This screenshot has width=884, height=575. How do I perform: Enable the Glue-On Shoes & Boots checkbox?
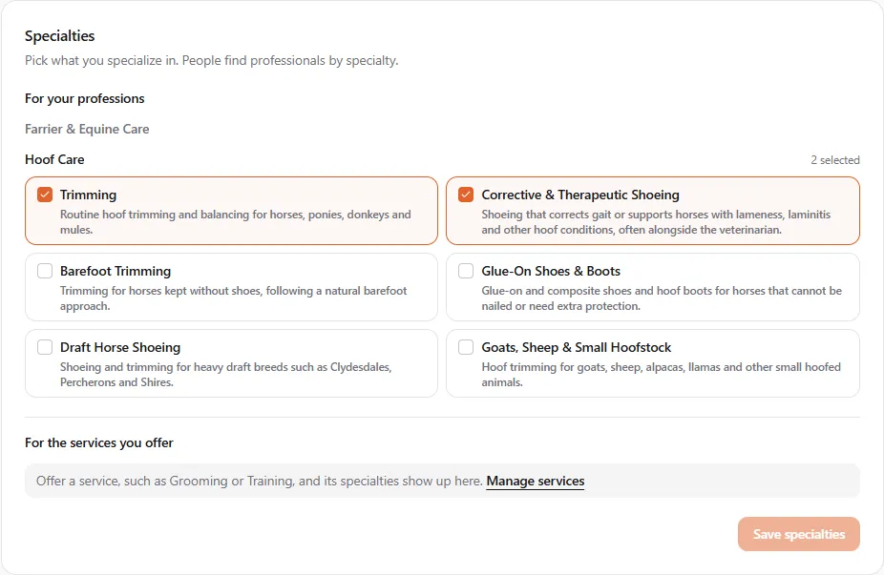466,271
